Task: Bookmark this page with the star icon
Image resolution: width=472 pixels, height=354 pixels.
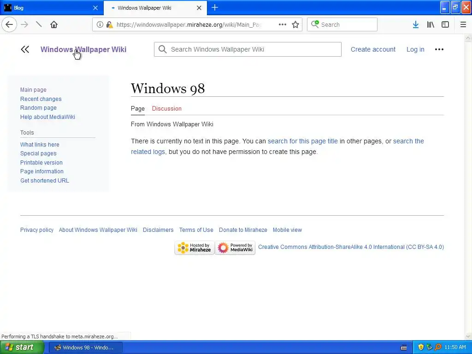Action: coord(295,25)
